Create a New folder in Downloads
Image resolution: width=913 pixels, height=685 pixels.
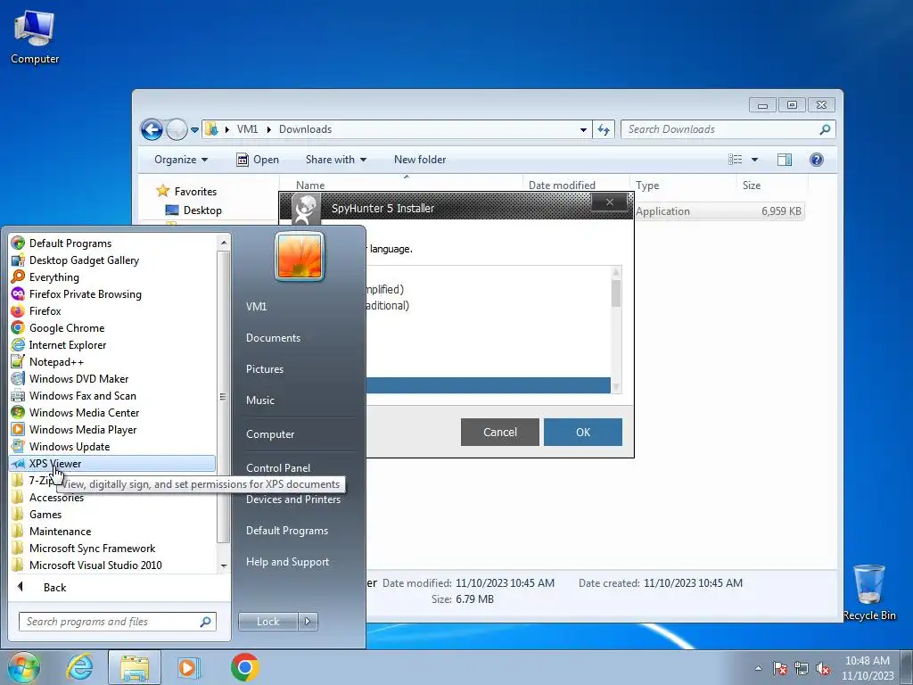pos(420,160)
